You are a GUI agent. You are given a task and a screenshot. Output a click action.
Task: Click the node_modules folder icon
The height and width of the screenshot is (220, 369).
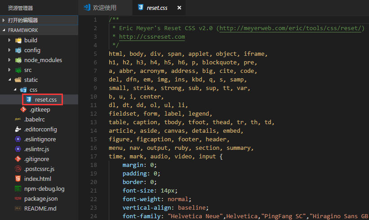point(18,60)
